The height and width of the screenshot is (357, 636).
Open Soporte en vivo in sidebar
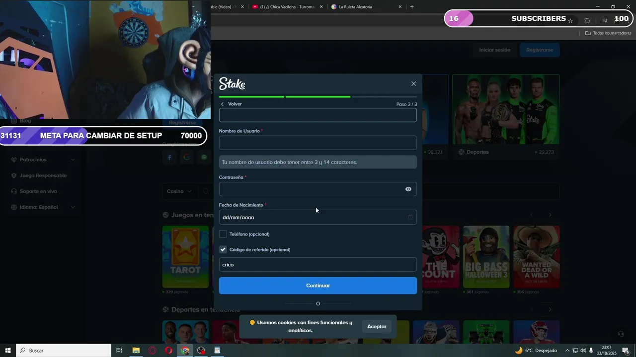click(x=34, y=191)
